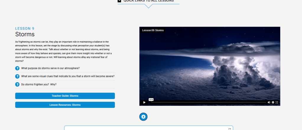The width and height of the screenshot is (302, 130).
Task: Click the 'Lesson 09 Storms' video title
Action: coord(153,30)
